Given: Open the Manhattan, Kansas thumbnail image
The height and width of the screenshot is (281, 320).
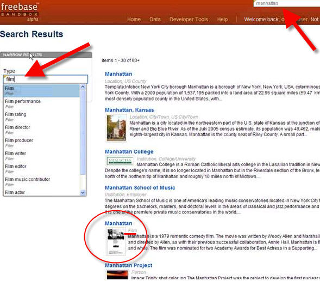Looking at the screenshot, I should 116,128.
